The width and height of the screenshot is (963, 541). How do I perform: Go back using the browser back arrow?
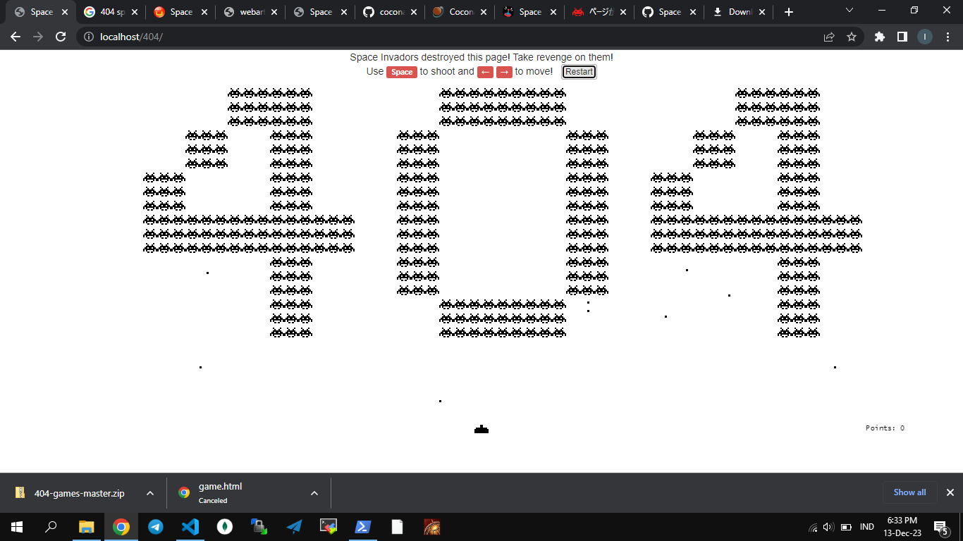(x=16, y=37)
